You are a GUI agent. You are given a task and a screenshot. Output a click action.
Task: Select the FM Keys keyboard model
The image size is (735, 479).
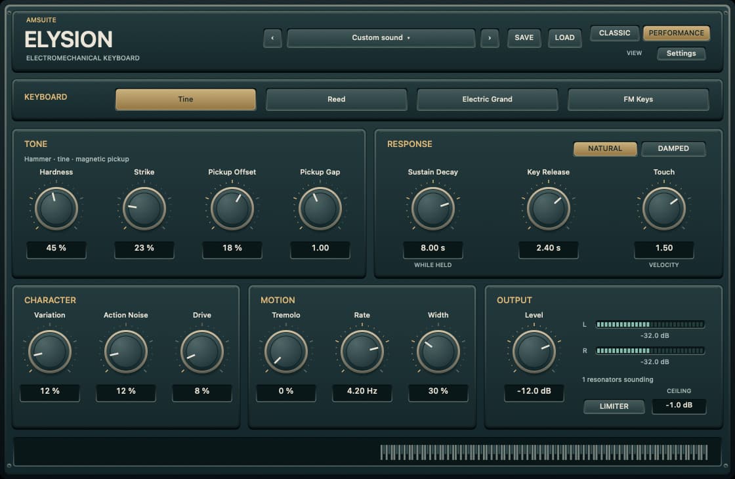tap(638, 99)
